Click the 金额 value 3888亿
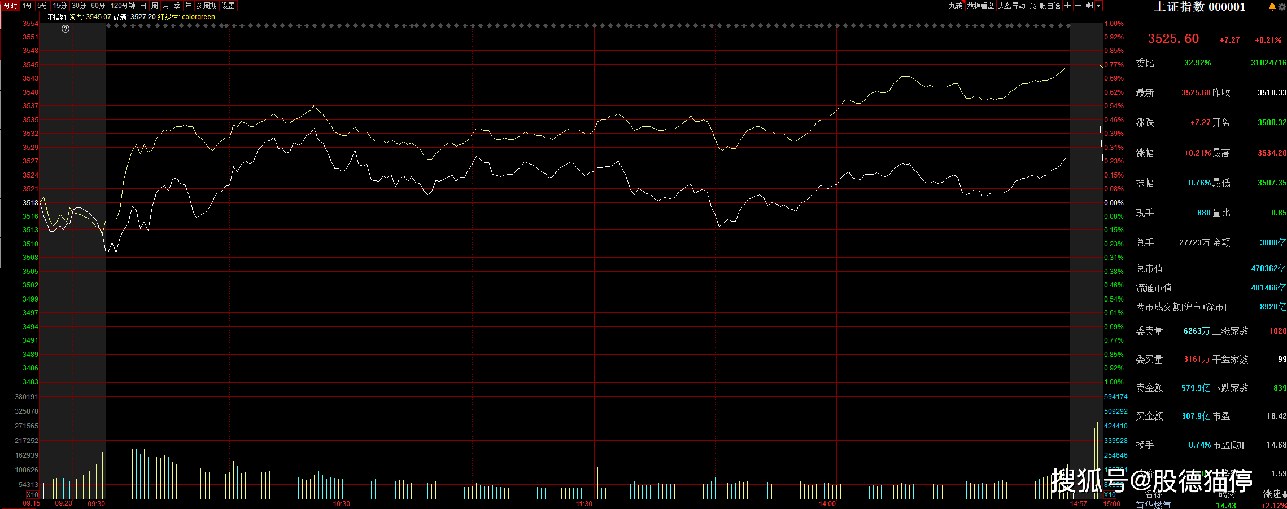The image size is (1287, 509). point(1273,242)
